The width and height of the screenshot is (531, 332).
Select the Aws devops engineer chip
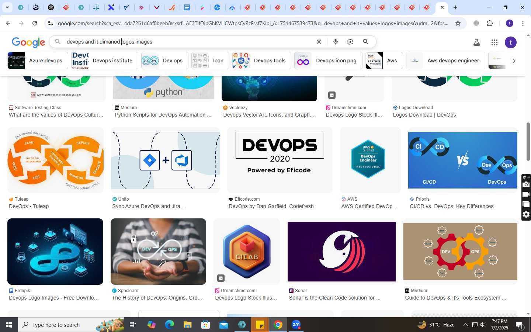445,60
